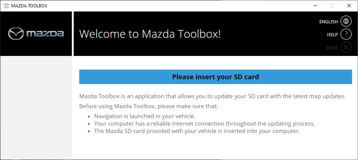This screenshot has height=160, width=358.
Task: Click the "Navigation is launched" bullet point
Action: pos(144,116)
